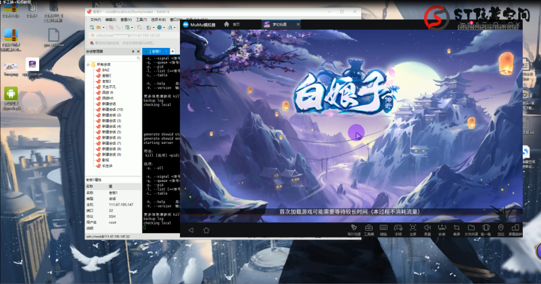Open the MuMu volume icon
Image resolution: width=541 pixels, height=284 pixels.
tap(427, 229)
